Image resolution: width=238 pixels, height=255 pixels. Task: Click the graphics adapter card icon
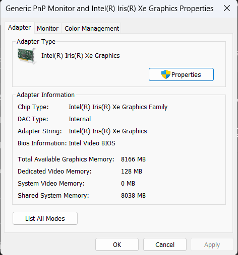27,56
